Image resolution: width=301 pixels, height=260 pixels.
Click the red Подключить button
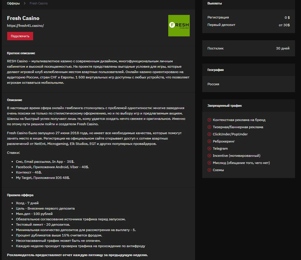[20, 36]
